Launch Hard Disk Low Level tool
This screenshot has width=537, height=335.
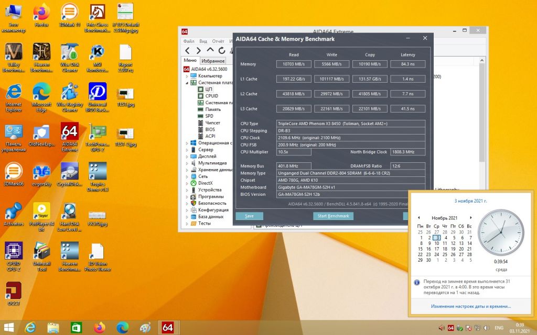(70, 217)
